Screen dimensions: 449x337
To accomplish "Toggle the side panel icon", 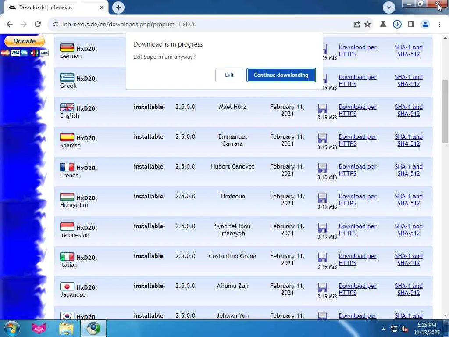I will [411, 25].
